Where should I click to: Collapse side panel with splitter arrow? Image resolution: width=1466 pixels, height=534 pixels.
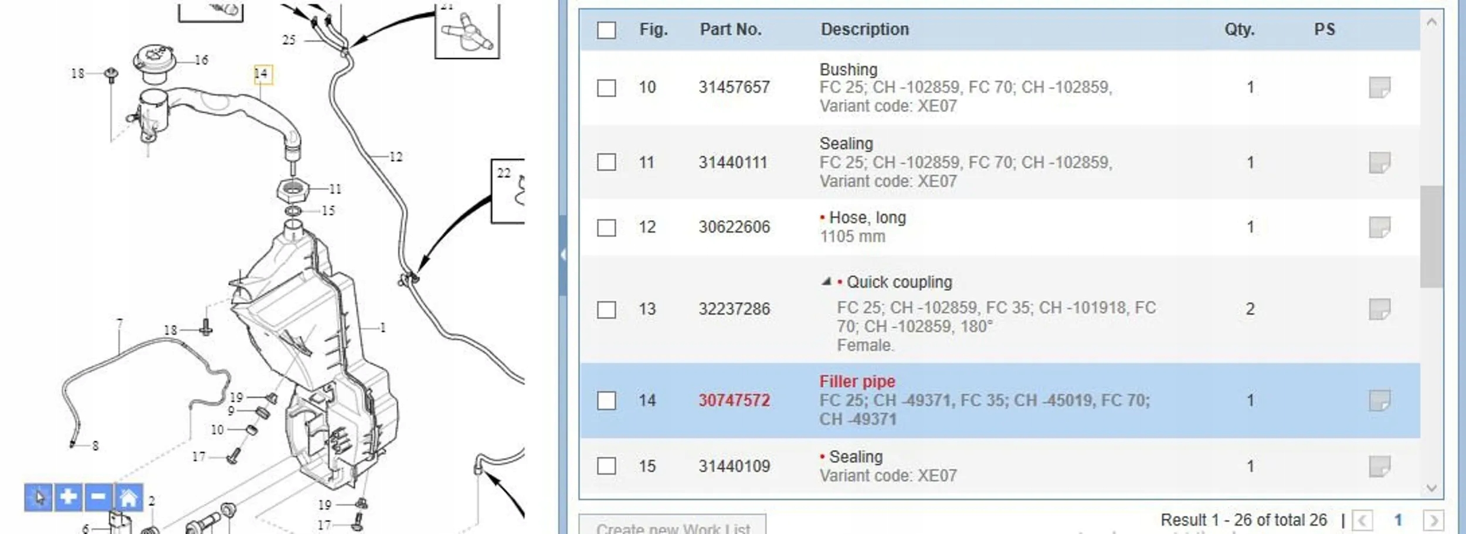click(x=563, y=254)
